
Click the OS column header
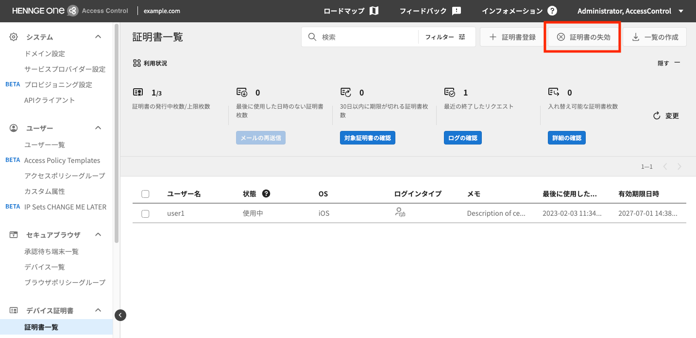point(323,194)
